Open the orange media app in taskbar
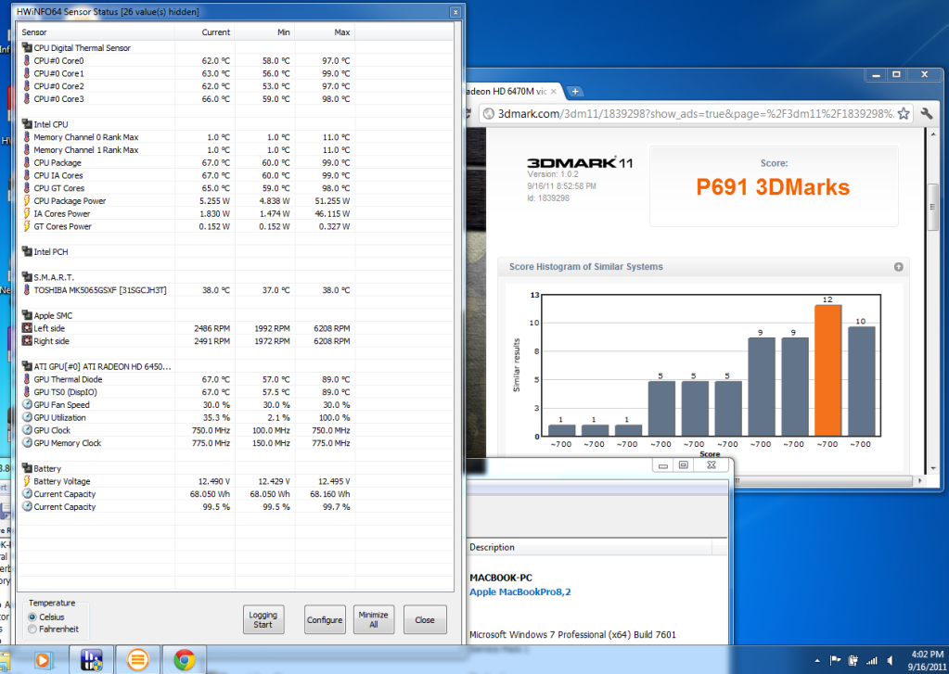 coord(137,659)
